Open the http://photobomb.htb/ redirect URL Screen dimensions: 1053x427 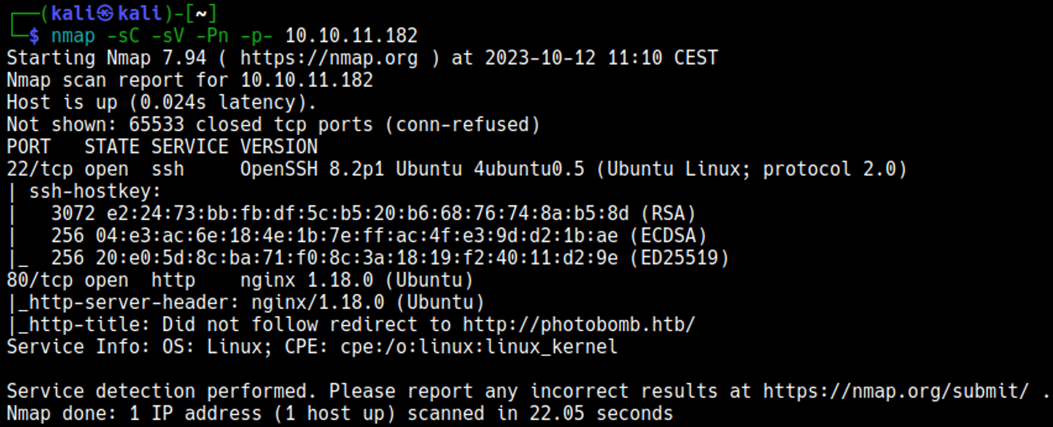pos(579,324)
